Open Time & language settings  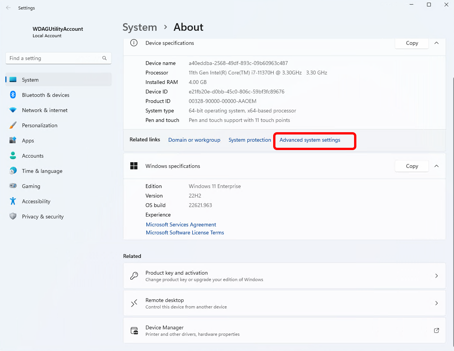coord(42,171)
